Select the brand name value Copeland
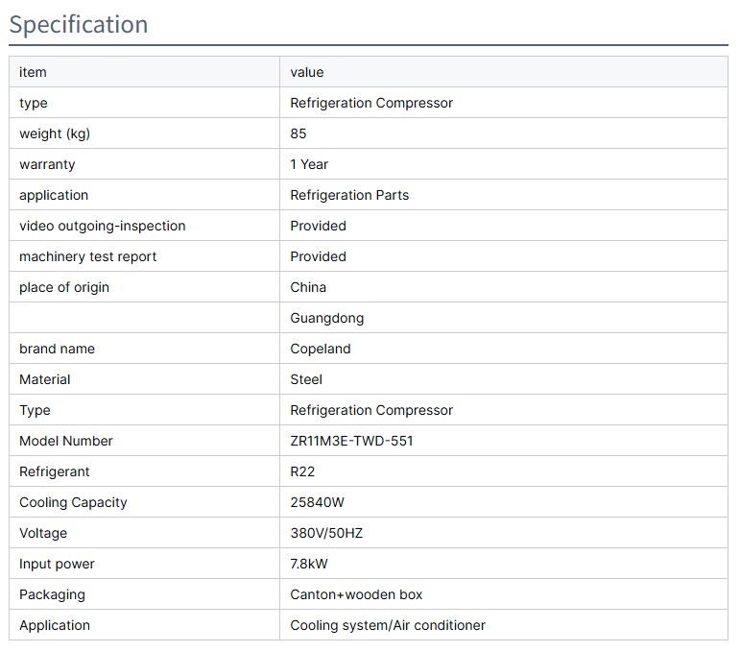The width and height of the screenshot is (740, 652). [321, 349]
